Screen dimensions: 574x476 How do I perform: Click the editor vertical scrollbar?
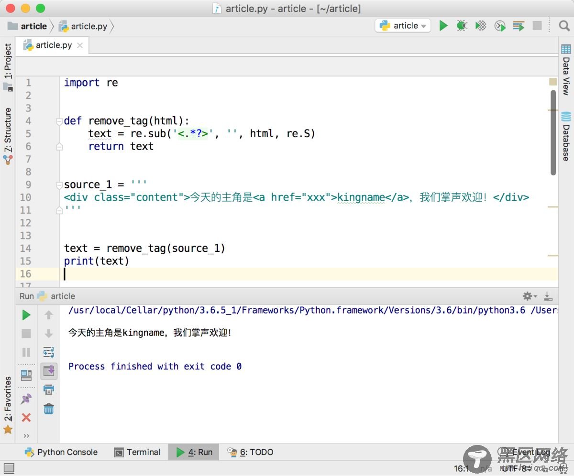(553, 132)
